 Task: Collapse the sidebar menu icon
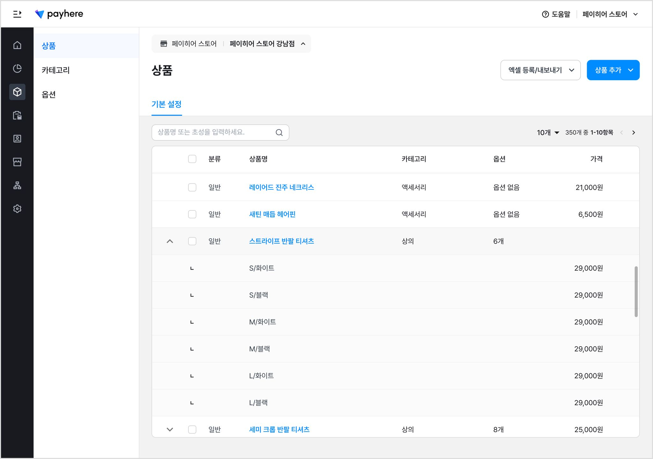pos(17,14)
